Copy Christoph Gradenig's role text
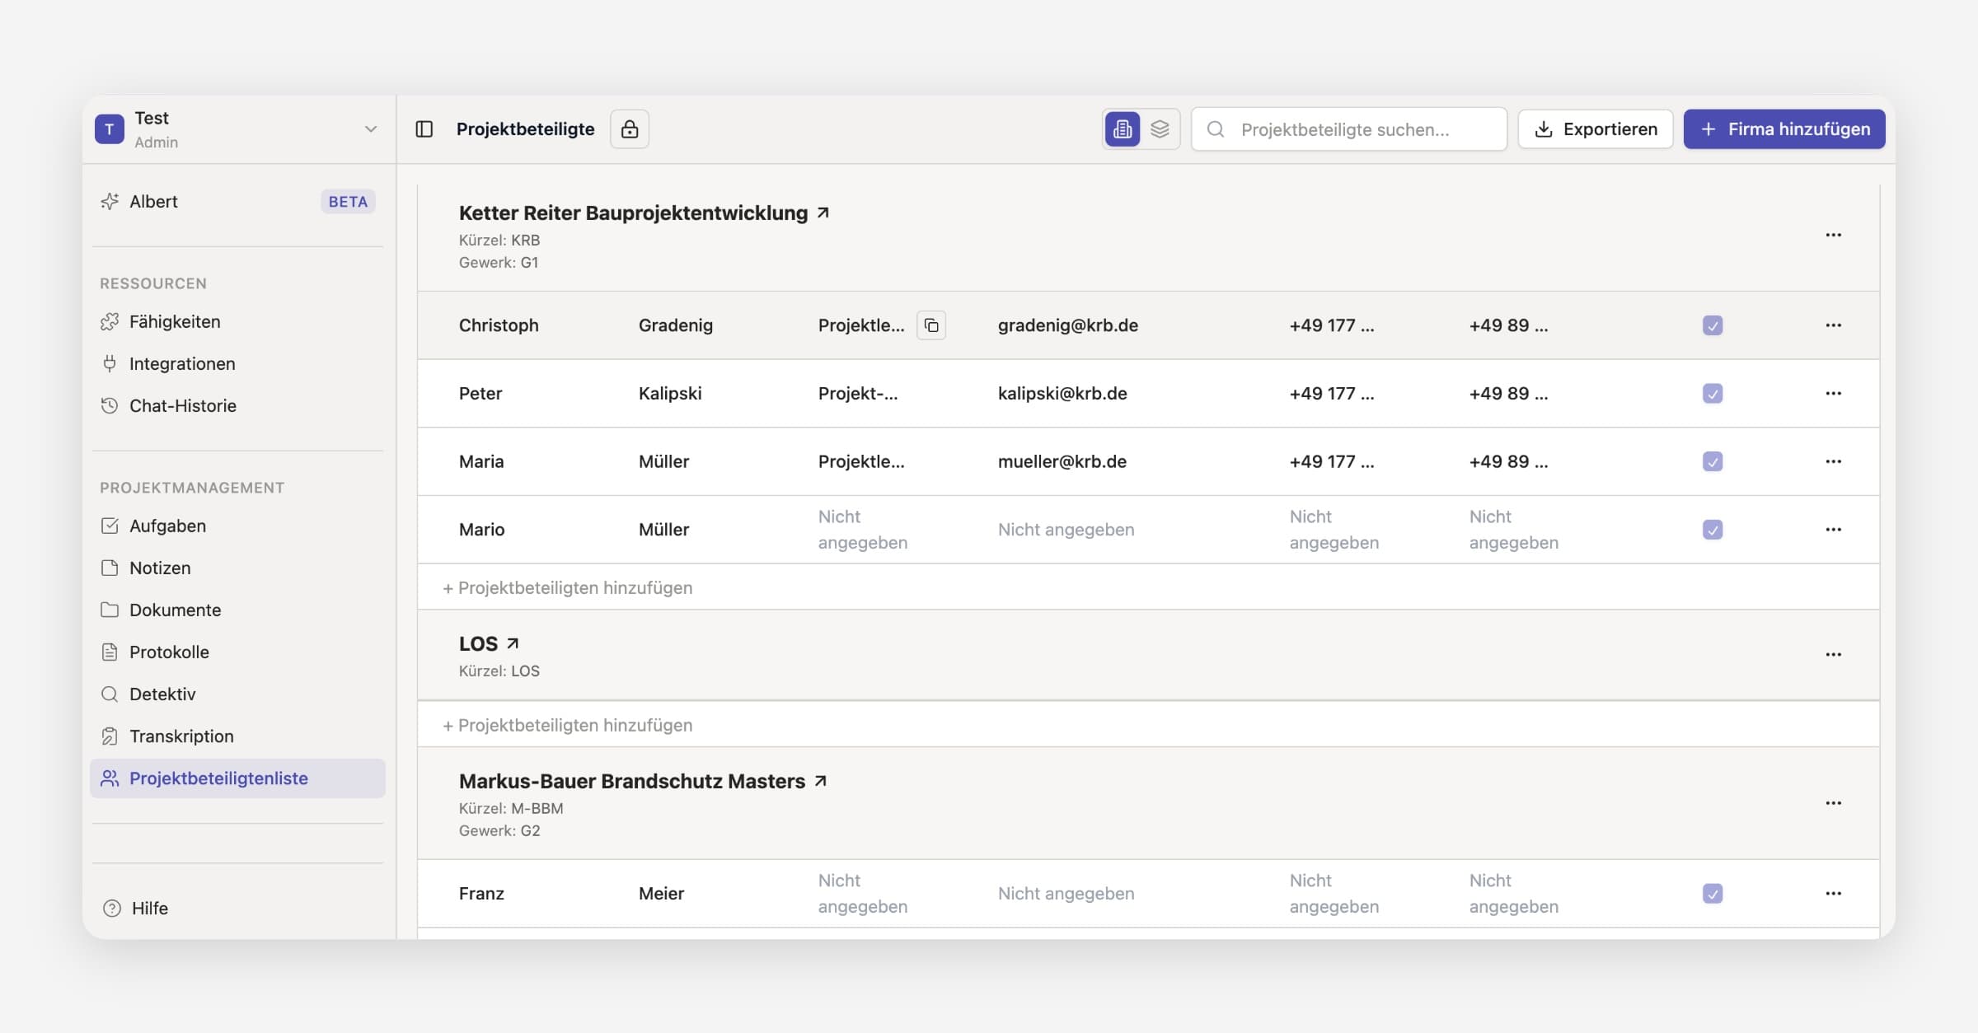The width and height of the screenshot is (1978, 1033). point(931,325)
